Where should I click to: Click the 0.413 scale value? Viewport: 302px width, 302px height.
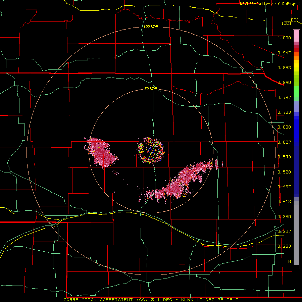(284, 202)
